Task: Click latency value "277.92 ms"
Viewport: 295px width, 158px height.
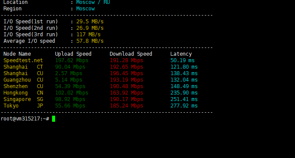Action: point(184,106)
